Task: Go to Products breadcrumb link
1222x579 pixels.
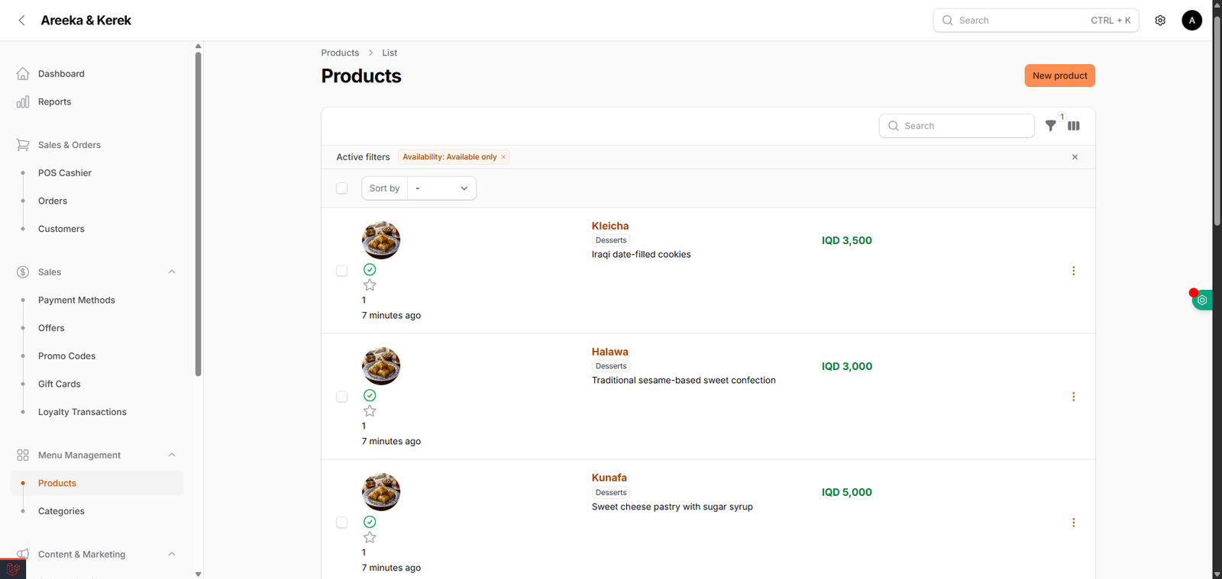Action: [x=340, y=52]
